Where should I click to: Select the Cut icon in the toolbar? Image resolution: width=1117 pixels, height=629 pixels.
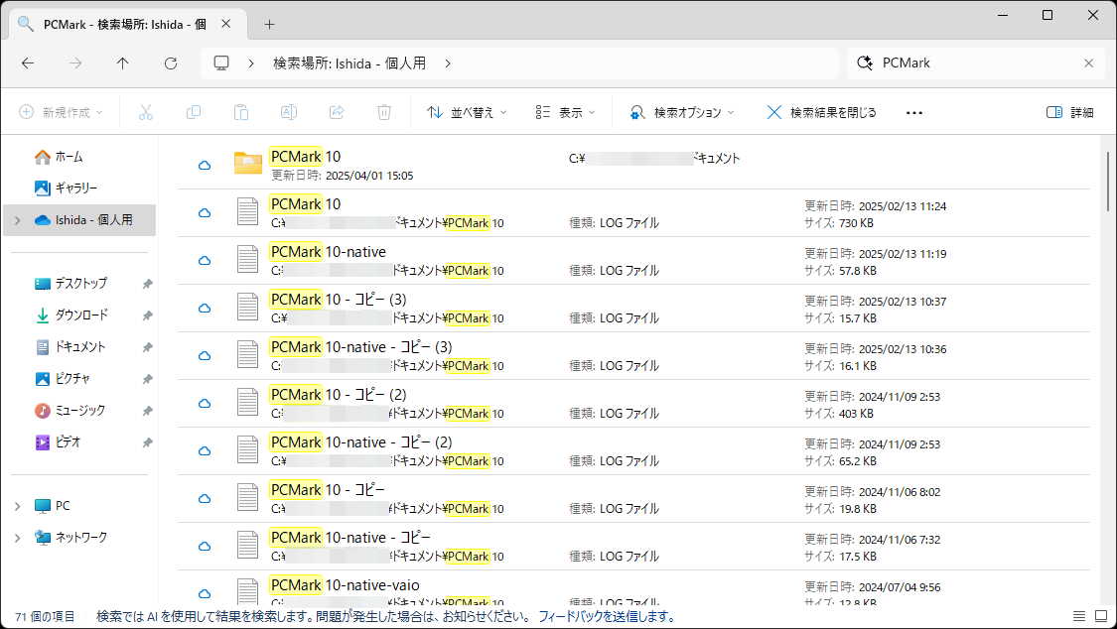click(x=146, y=112)
